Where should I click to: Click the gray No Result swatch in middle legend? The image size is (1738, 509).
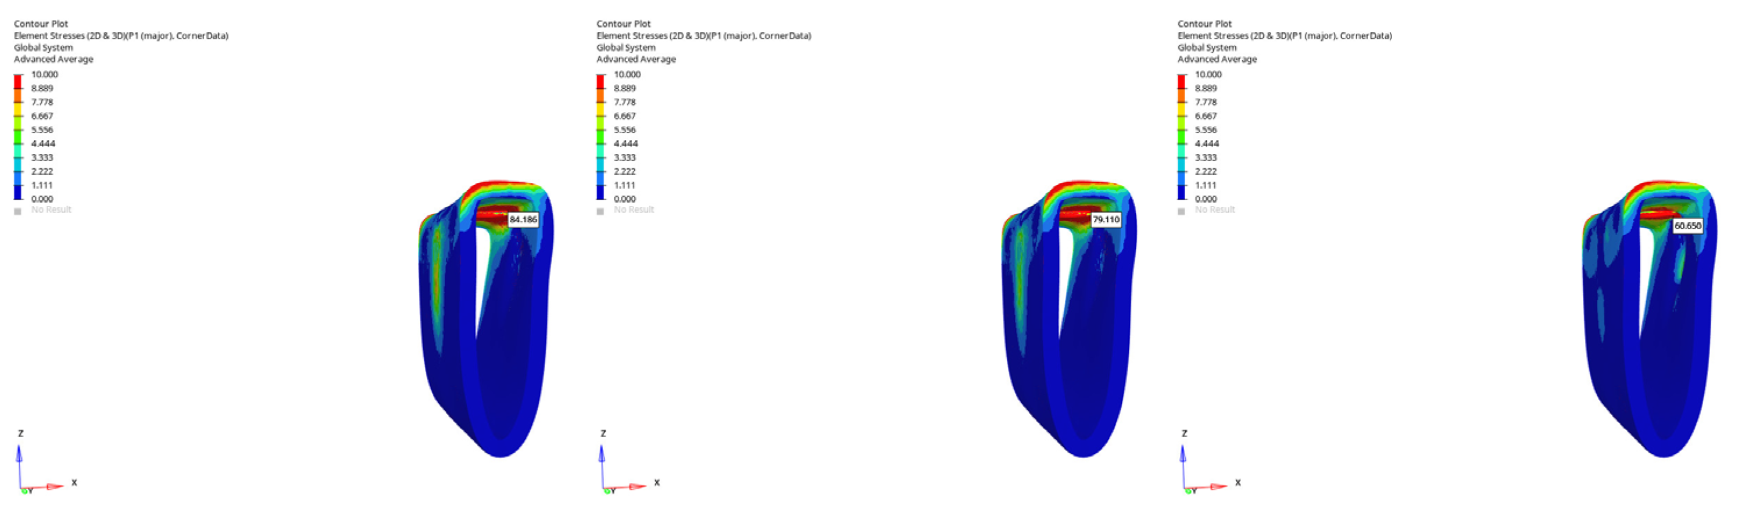600,211
